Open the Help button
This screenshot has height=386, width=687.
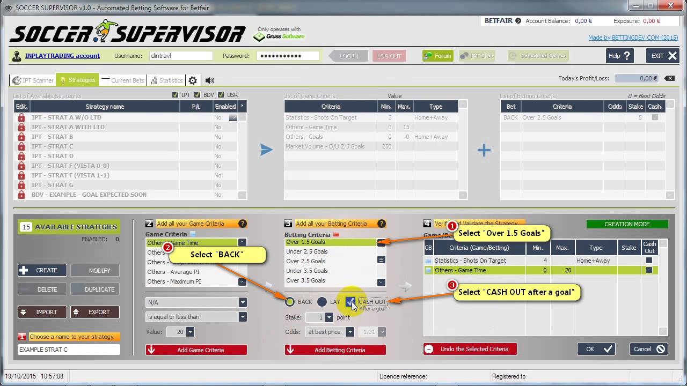620,56
